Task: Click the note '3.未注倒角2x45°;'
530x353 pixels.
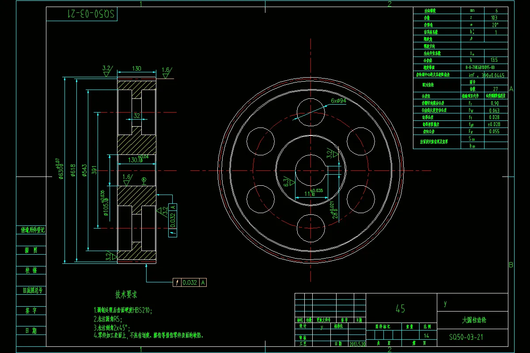Action: 112,327
